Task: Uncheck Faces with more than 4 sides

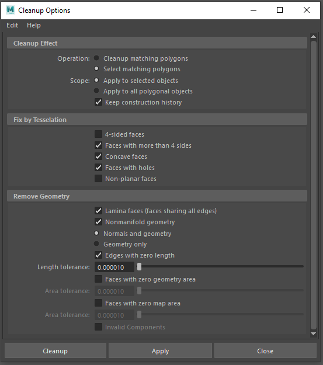Action: tap(98, 145)
